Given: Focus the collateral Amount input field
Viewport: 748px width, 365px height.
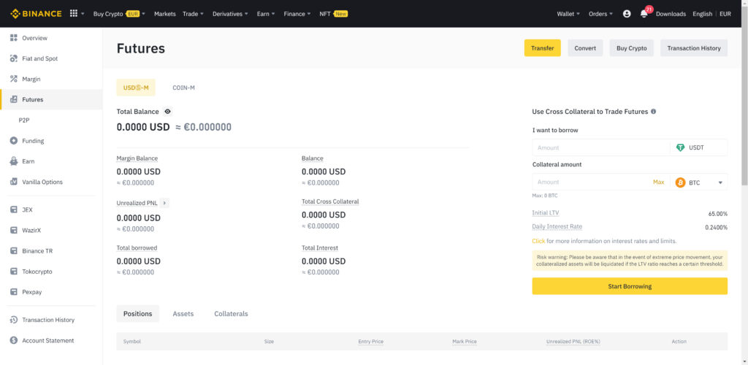Looking at the screenshot, I should [592, 182].
